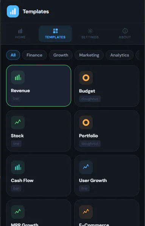Click the MRR Growth green line icon

[18, 212]
